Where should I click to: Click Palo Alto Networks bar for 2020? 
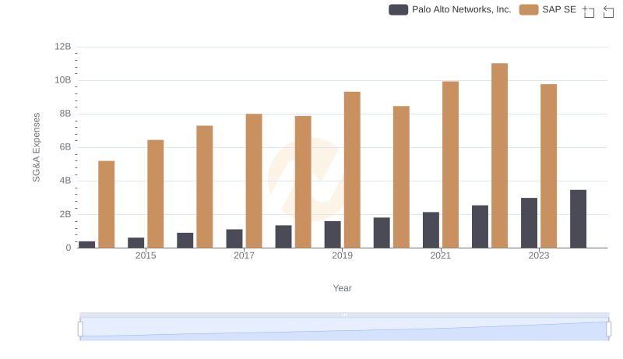coord(382,233)
